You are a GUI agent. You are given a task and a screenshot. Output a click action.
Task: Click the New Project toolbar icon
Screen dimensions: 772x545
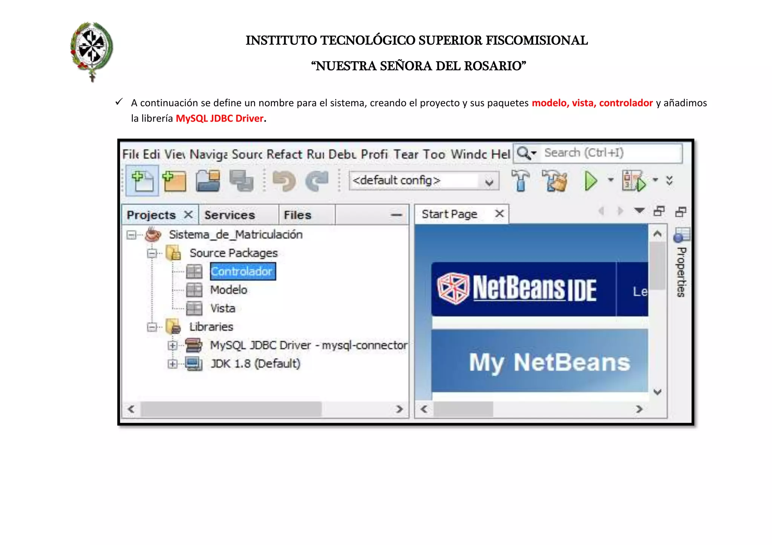tap(175, 181)
